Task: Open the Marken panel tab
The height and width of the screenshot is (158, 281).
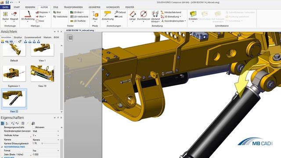Action: 47,37
